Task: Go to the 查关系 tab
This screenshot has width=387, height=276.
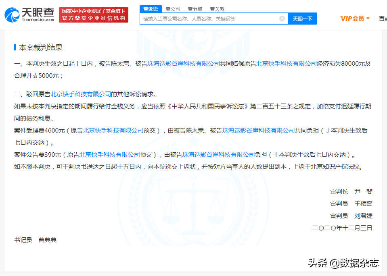Action: (217, 9)
